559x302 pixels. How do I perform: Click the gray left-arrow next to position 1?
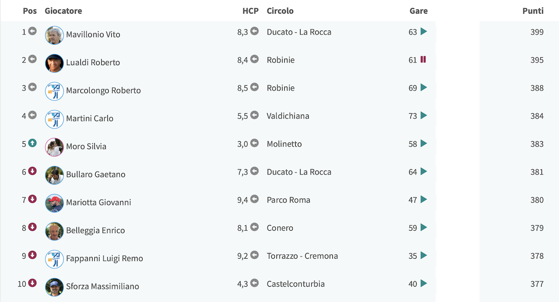tap(32, 31)
